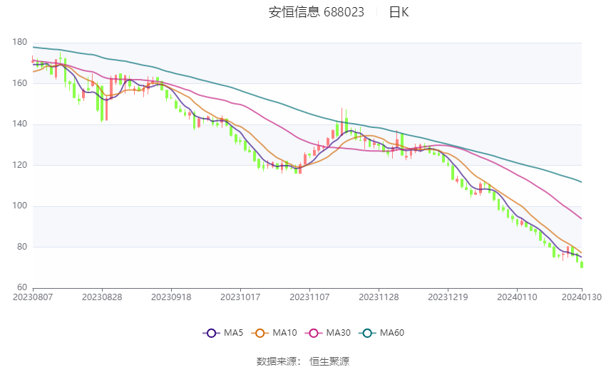The height and width of the screenshot is (367, 606).
Task: Toggle the MA60 teal legend circle icon
Action: (x=367, y=333)
